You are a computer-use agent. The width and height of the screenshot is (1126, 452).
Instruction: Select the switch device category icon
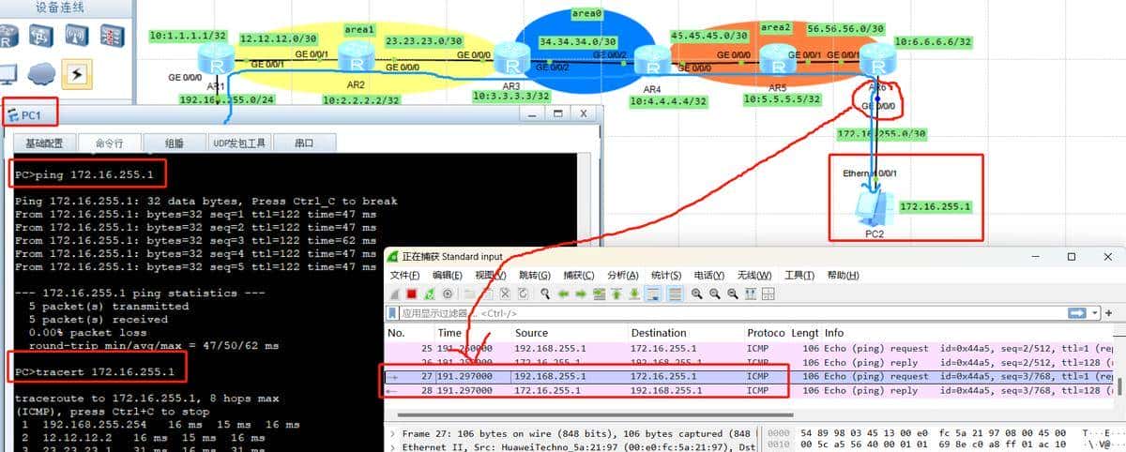40,37
